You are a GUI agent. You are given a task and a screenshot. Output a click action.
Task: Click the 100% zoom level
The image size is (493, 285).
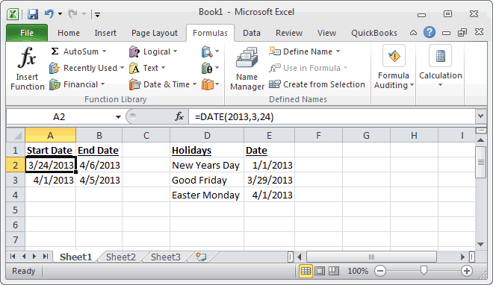click(358, 271)
